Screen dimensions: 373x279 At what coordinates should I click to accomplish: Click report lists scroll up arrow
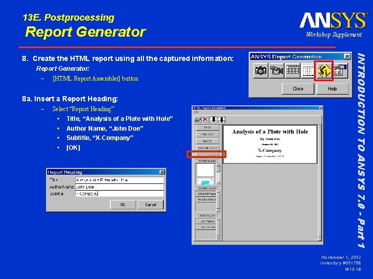218,220
